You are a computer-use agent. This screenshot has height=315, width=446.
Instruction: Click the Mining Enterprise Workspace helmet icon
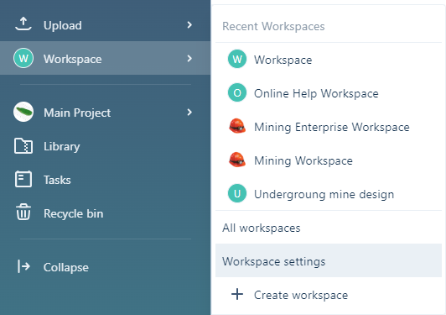[x=237, y=126]
